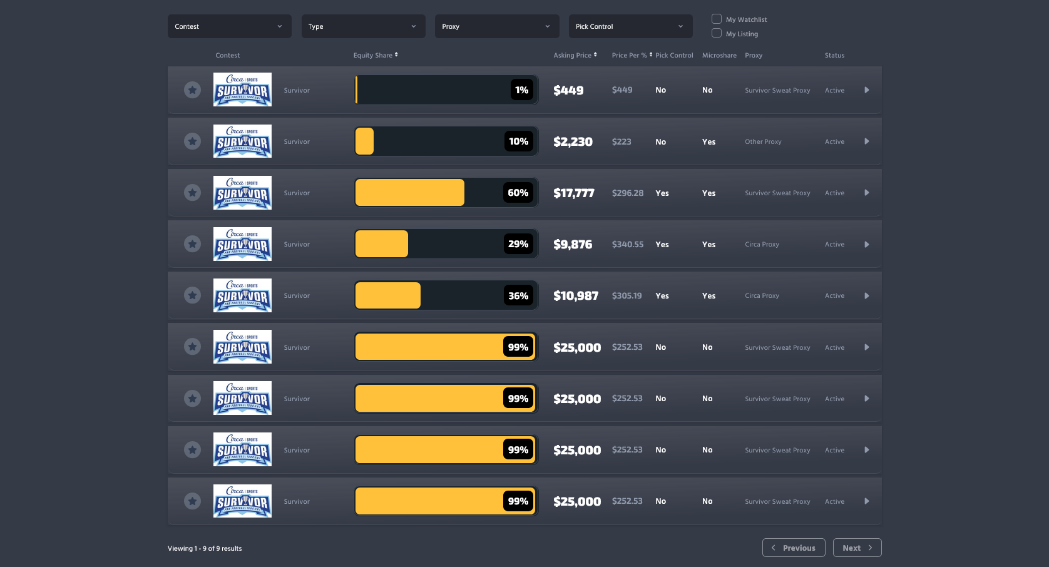
Task: Click the star icon beside the $9,876 listing
Action: tap(192, 244)
